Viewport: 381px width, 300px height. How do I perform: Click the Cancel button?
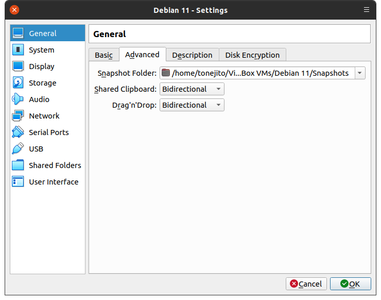(x=306, y=284)
